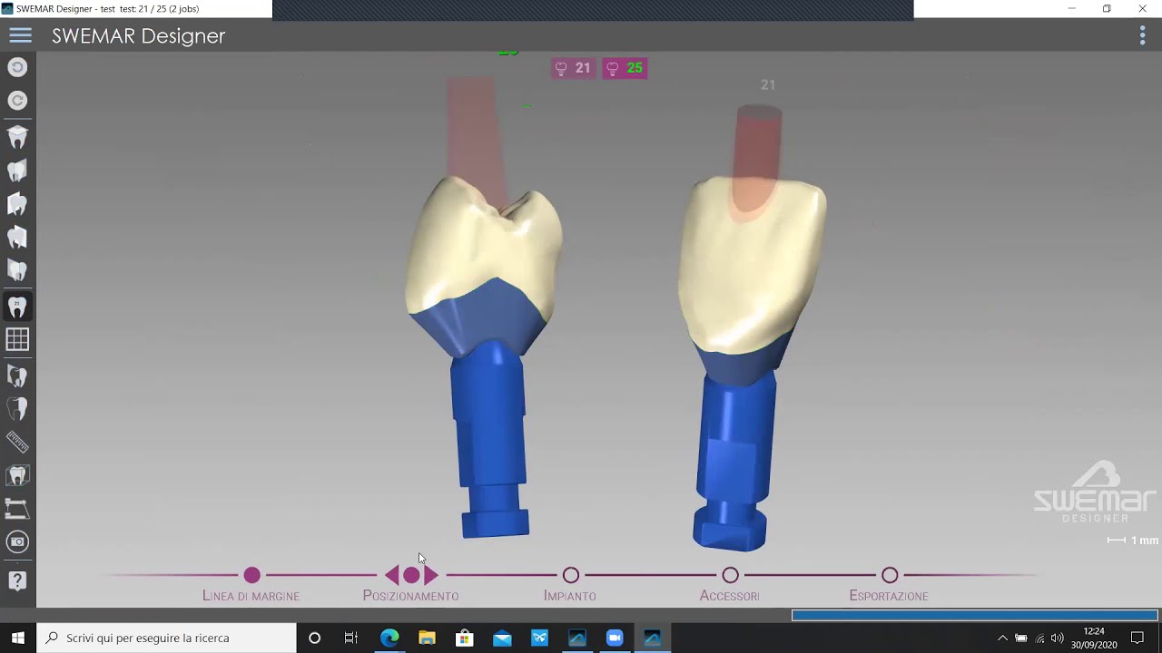This screenshot has height=653, width=1162.
Task: Jump to the Esportazione step
Action: (890, 575)
